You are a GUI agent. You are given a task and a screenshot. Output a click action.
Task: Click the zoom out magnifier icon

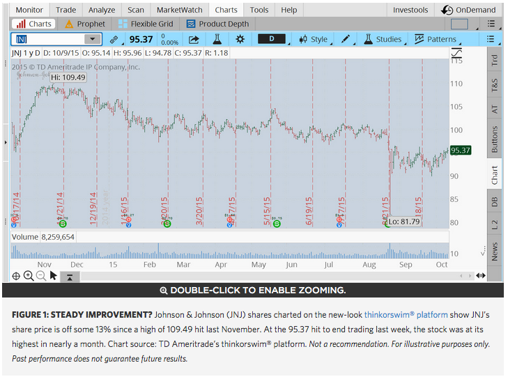pos(41,276)
